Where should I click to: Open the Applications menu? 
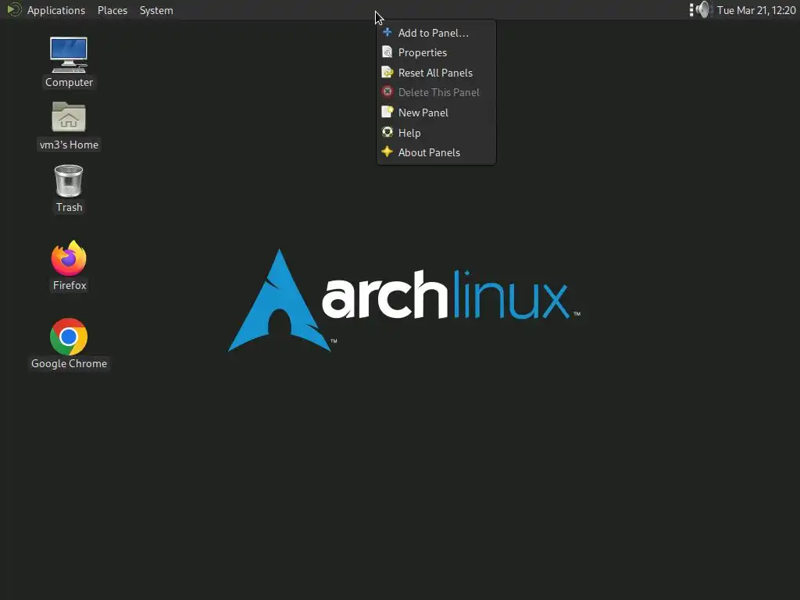pyautogui.click(x=56, y=10)
